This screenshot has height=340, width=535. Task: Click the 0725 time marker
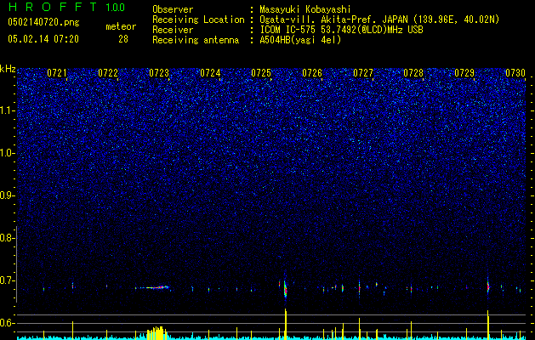tap(261, 73)
